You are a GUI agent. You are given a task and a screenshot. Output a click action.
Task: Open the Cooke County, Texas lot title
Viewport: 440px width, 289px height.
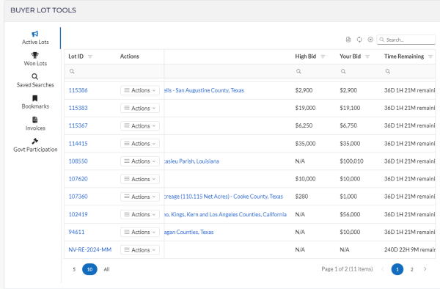tap(224, 197)
